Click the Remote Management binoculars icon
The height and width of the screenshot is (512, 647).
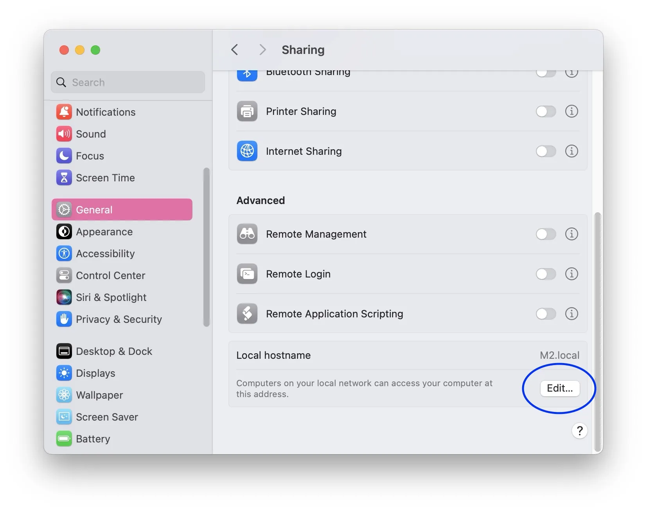tap(247, 234)
